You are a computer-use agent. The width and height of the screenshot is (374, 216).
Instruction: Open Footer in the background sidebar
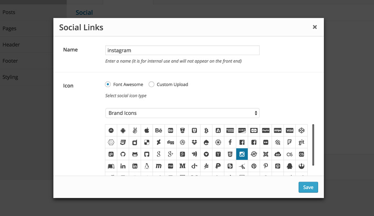10,61
